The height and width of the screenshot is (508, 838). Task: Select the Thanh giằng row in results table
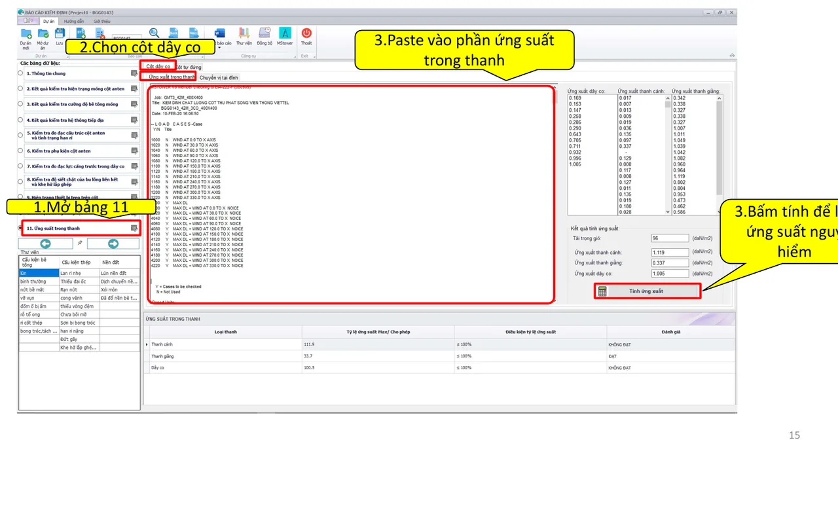(440, 356)
